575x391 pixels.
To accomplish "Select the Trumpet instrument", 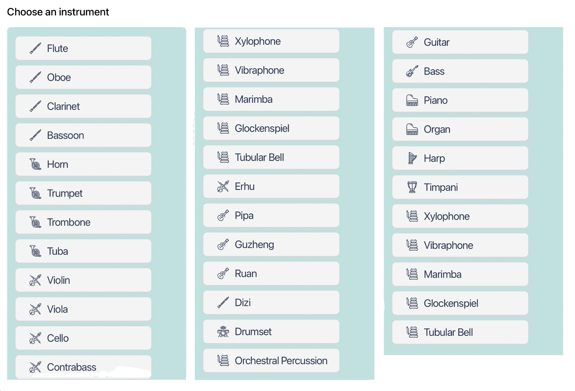I will tap(83, 193).
